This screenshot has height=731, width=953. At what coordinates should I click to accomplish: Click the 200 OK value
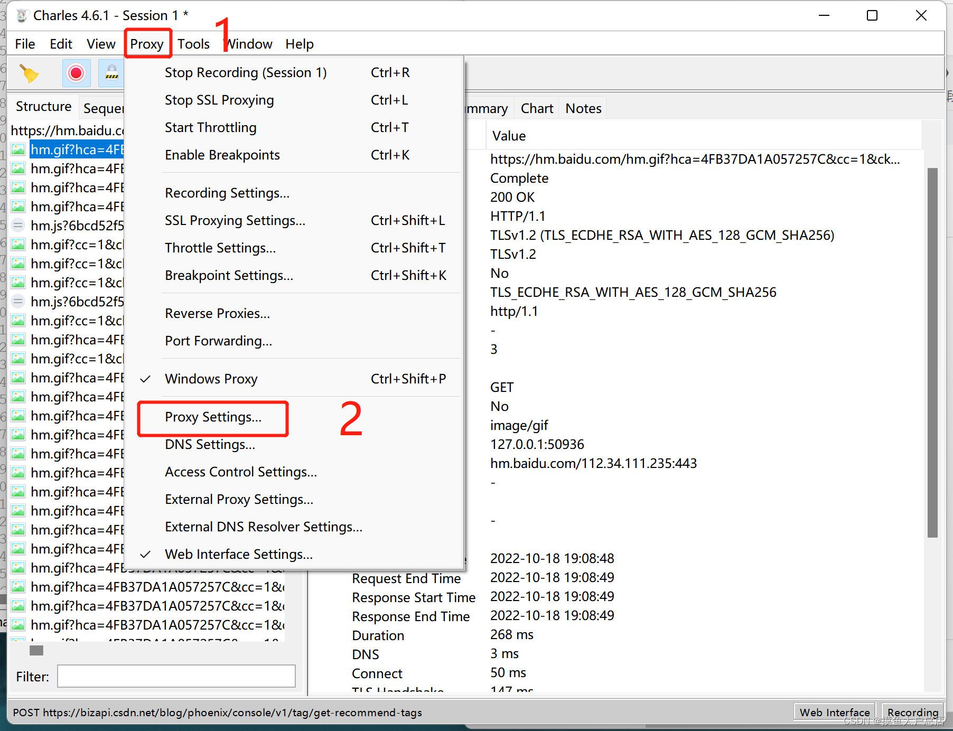coord(512,197)
